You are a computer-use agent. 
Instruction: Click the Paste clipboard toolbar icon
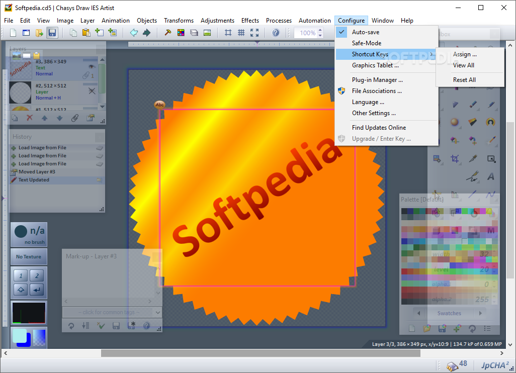pyautogui.click(x=86, y=33)
